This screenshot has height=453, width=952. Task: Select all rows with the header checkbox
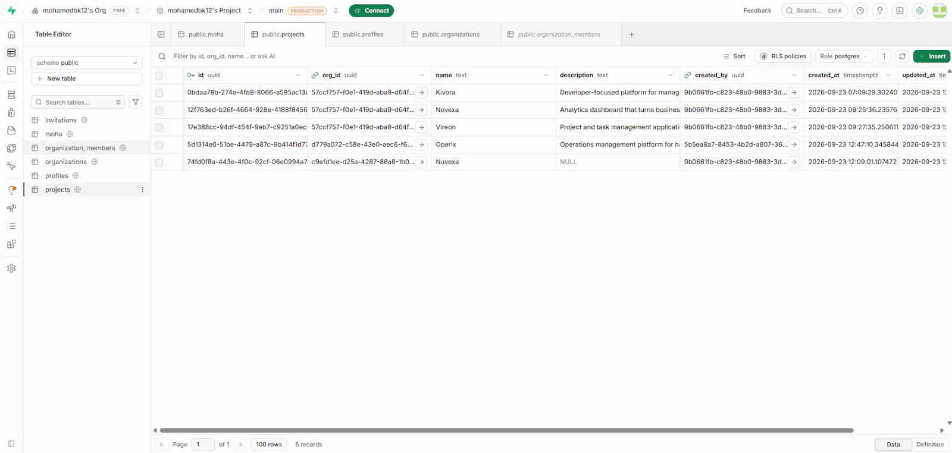point(159,75)
